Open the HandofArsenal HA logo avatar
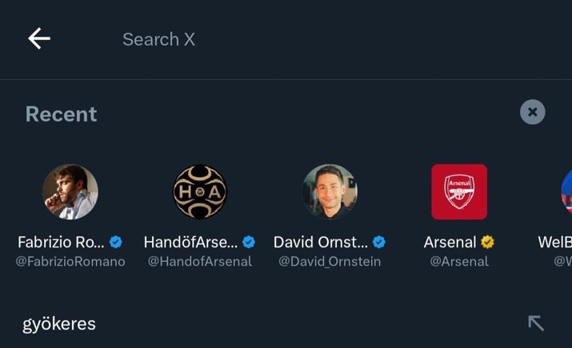The height and width of the screenshot is (348, 572). pos(199,192)
